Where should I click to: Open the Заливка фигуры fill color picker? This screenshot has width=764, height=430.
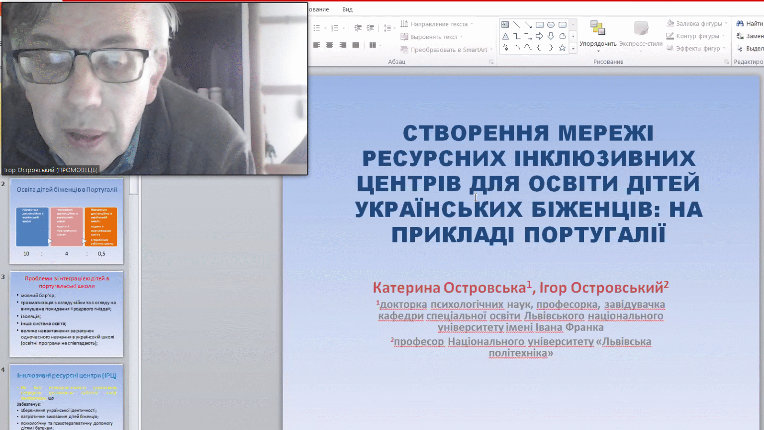click(698, 23)
